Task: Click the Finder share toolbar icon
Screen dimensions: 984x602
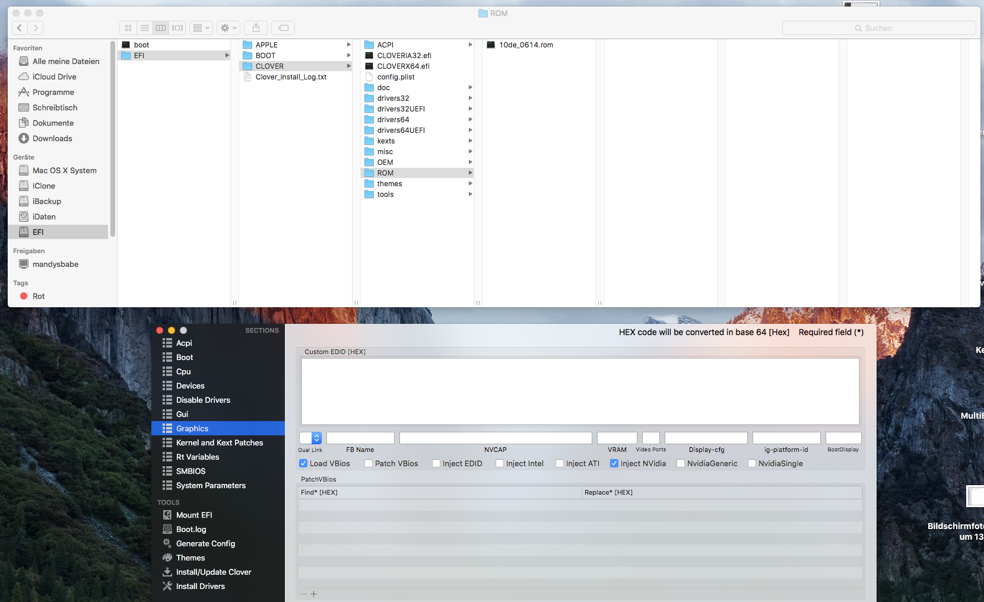Action: [x=256, y=28]
